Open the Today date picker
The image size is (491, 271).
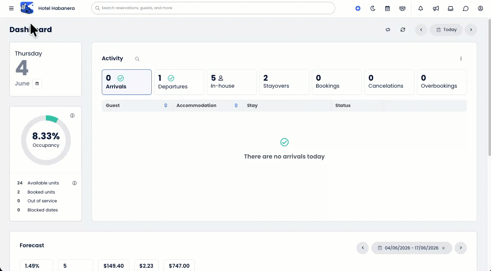click(446, 30)
